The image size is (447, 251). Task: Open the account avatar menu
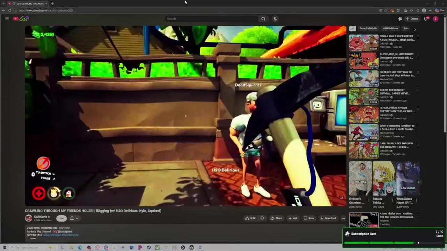tap(435, 19)
